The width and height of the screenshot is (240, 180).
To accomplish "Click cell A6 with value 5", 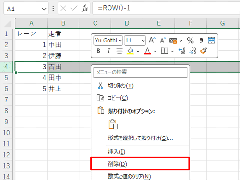I will 31,89.
